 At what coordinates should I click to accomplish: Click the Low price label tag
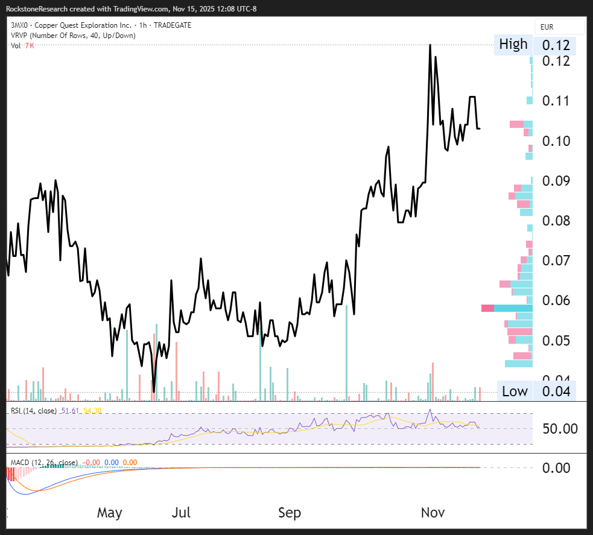point(515,391)
